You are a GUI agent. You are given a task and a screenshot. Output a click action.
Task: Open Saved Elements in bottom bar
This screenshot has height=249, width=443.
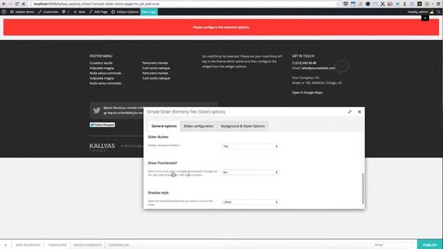[x=88, y=245]
